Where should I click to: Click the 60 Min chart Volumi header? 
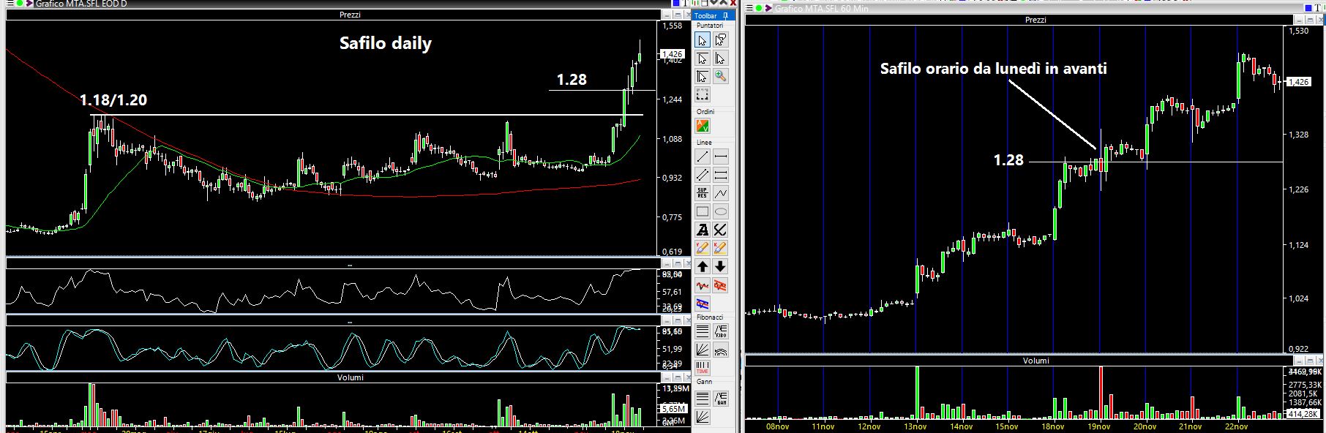point(1035,361)
